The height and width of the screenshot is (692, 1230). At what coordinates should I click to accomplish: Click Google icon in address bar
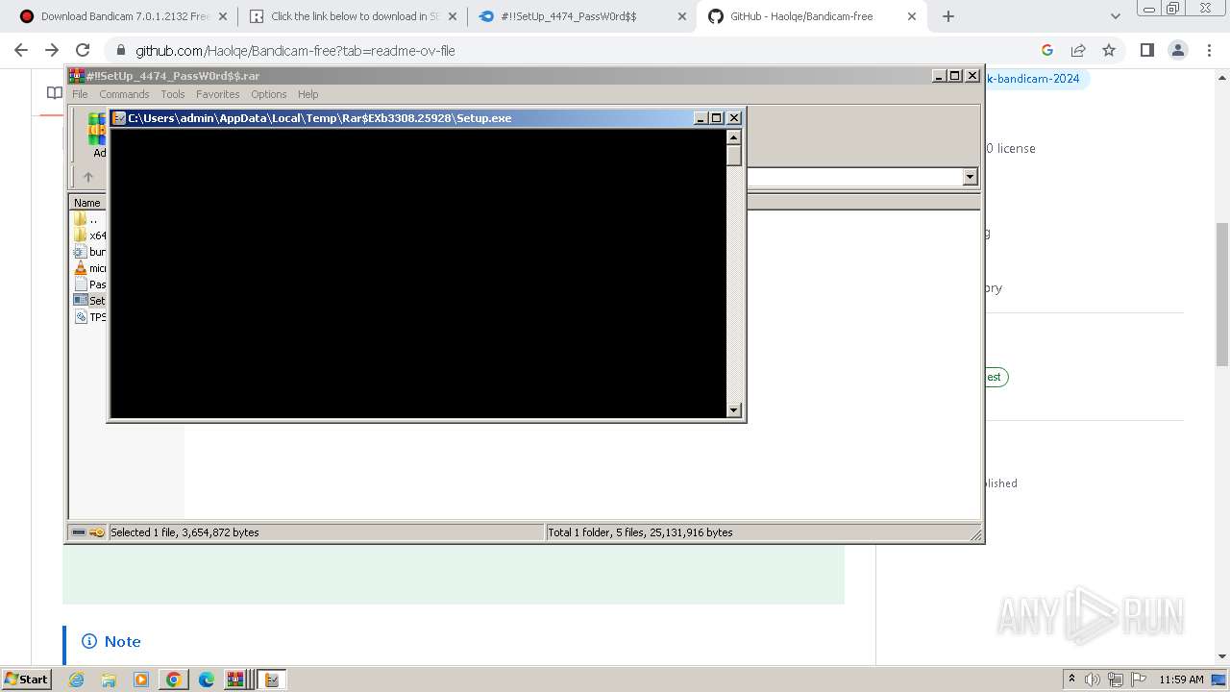pos(1047,50)
